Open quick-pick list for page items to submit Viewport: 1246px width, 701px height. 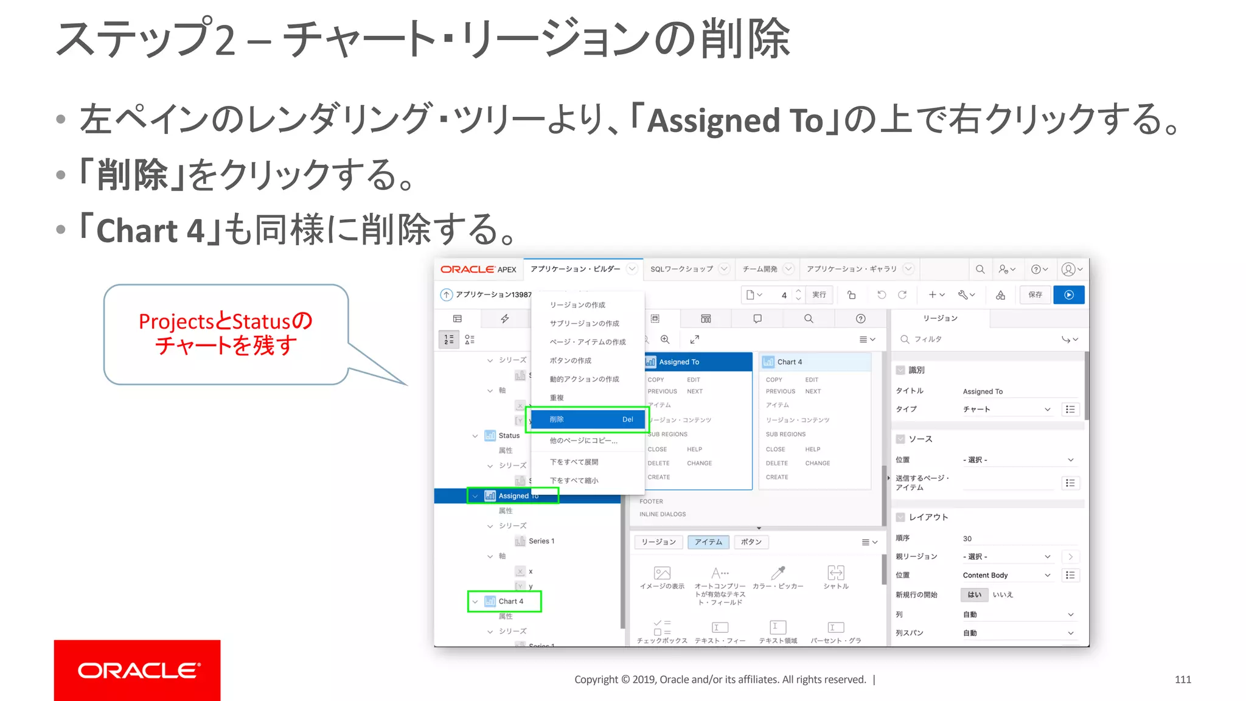1070,483
